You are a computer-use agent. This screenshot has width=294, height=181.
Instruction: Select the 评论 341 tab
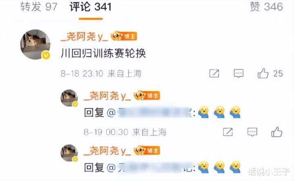pos(91,7)
